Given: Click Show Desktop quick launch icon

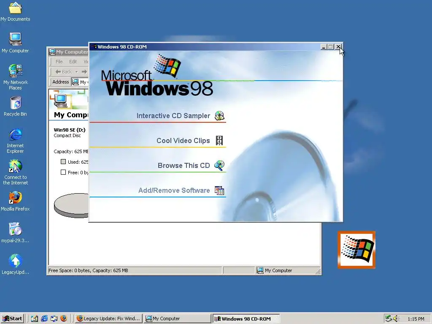Looking at the screenshot, I should pyautogui.click(x=35, y=319).
